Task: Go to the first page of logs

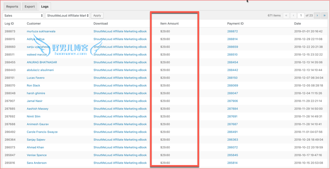Action: pos(286,15)
